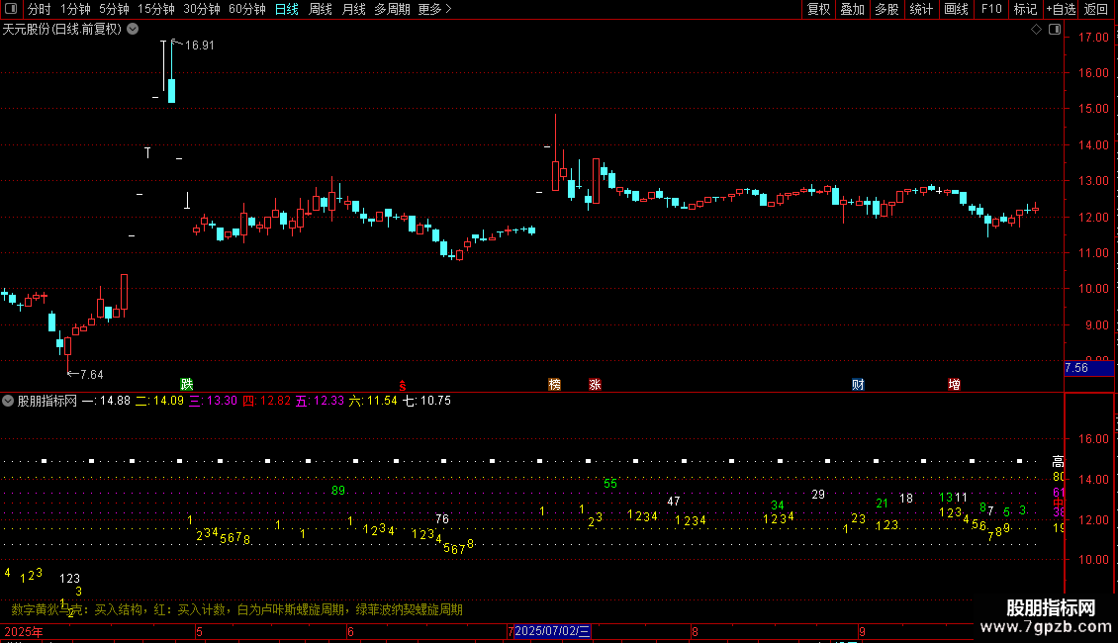Image resolution: width=1118 pixels, height=643 pixels.
Task: Click the 2025/07/02/三 date marker
Action: coord(553,631)
